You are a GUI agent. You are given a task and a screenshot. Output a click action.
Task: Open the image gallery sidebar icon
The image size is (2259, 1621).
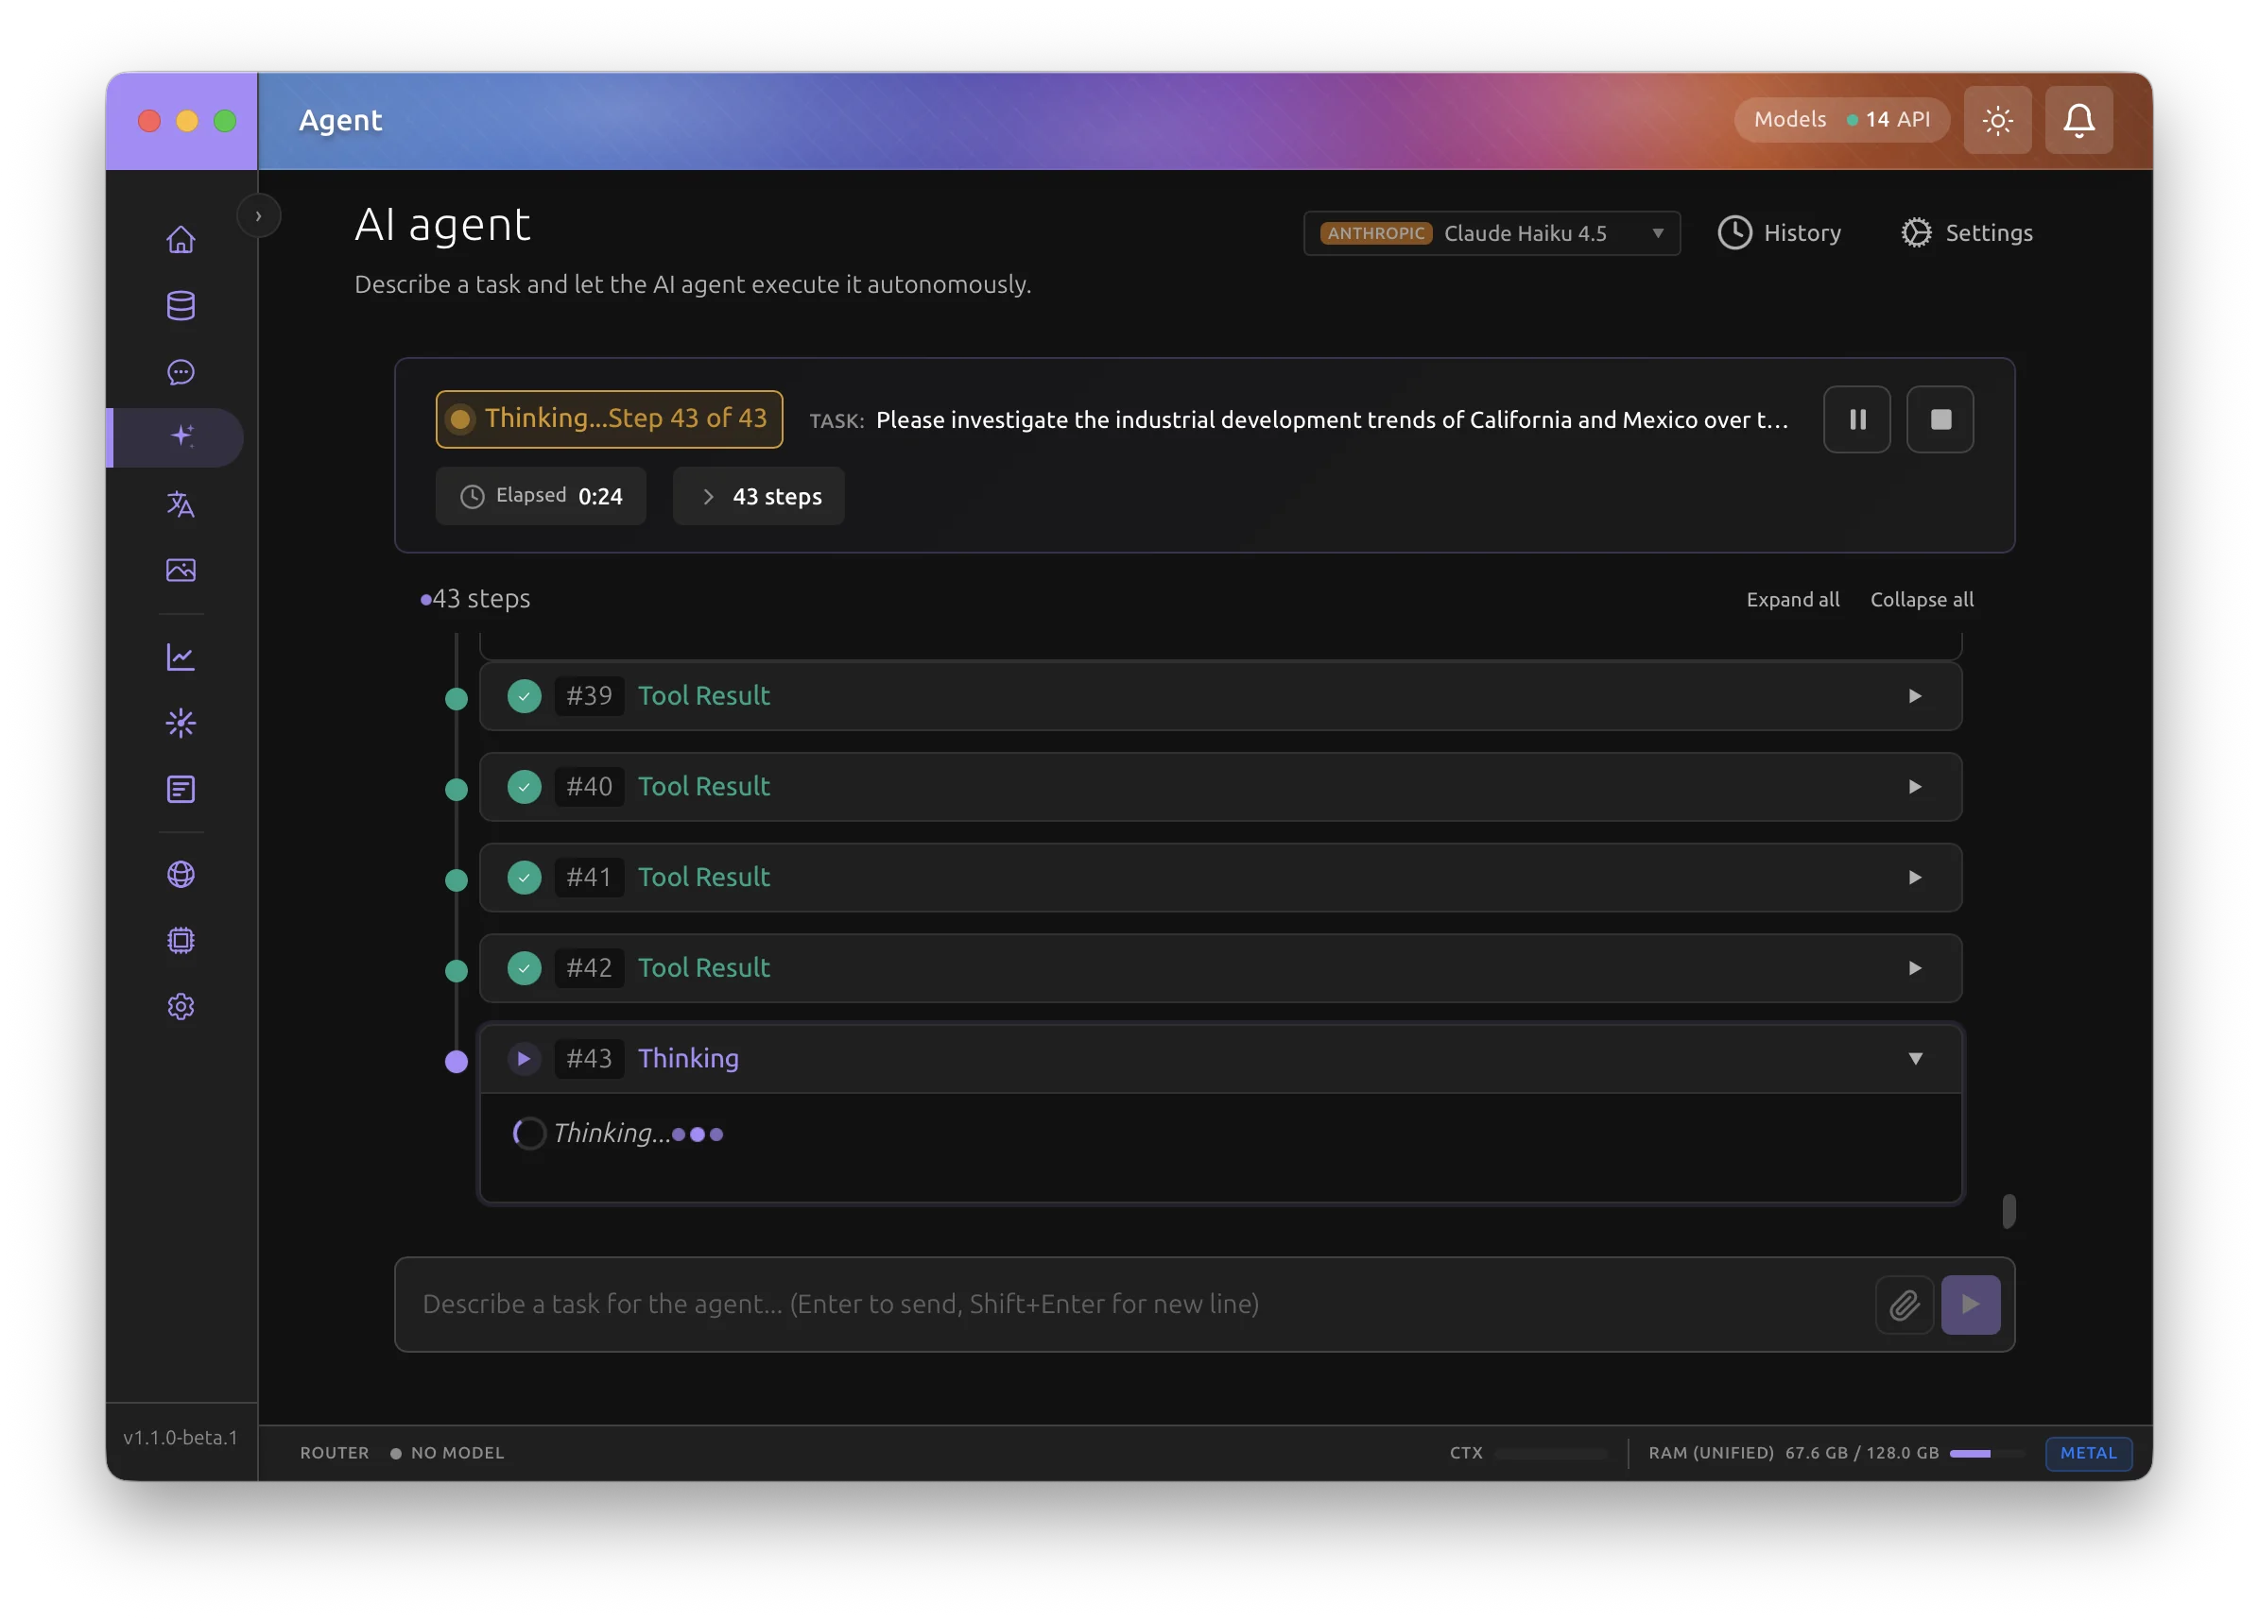click(x=181, y=571)
